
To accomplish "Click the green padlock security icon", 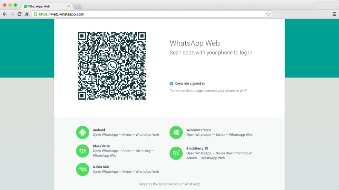I will coord(35,14).
